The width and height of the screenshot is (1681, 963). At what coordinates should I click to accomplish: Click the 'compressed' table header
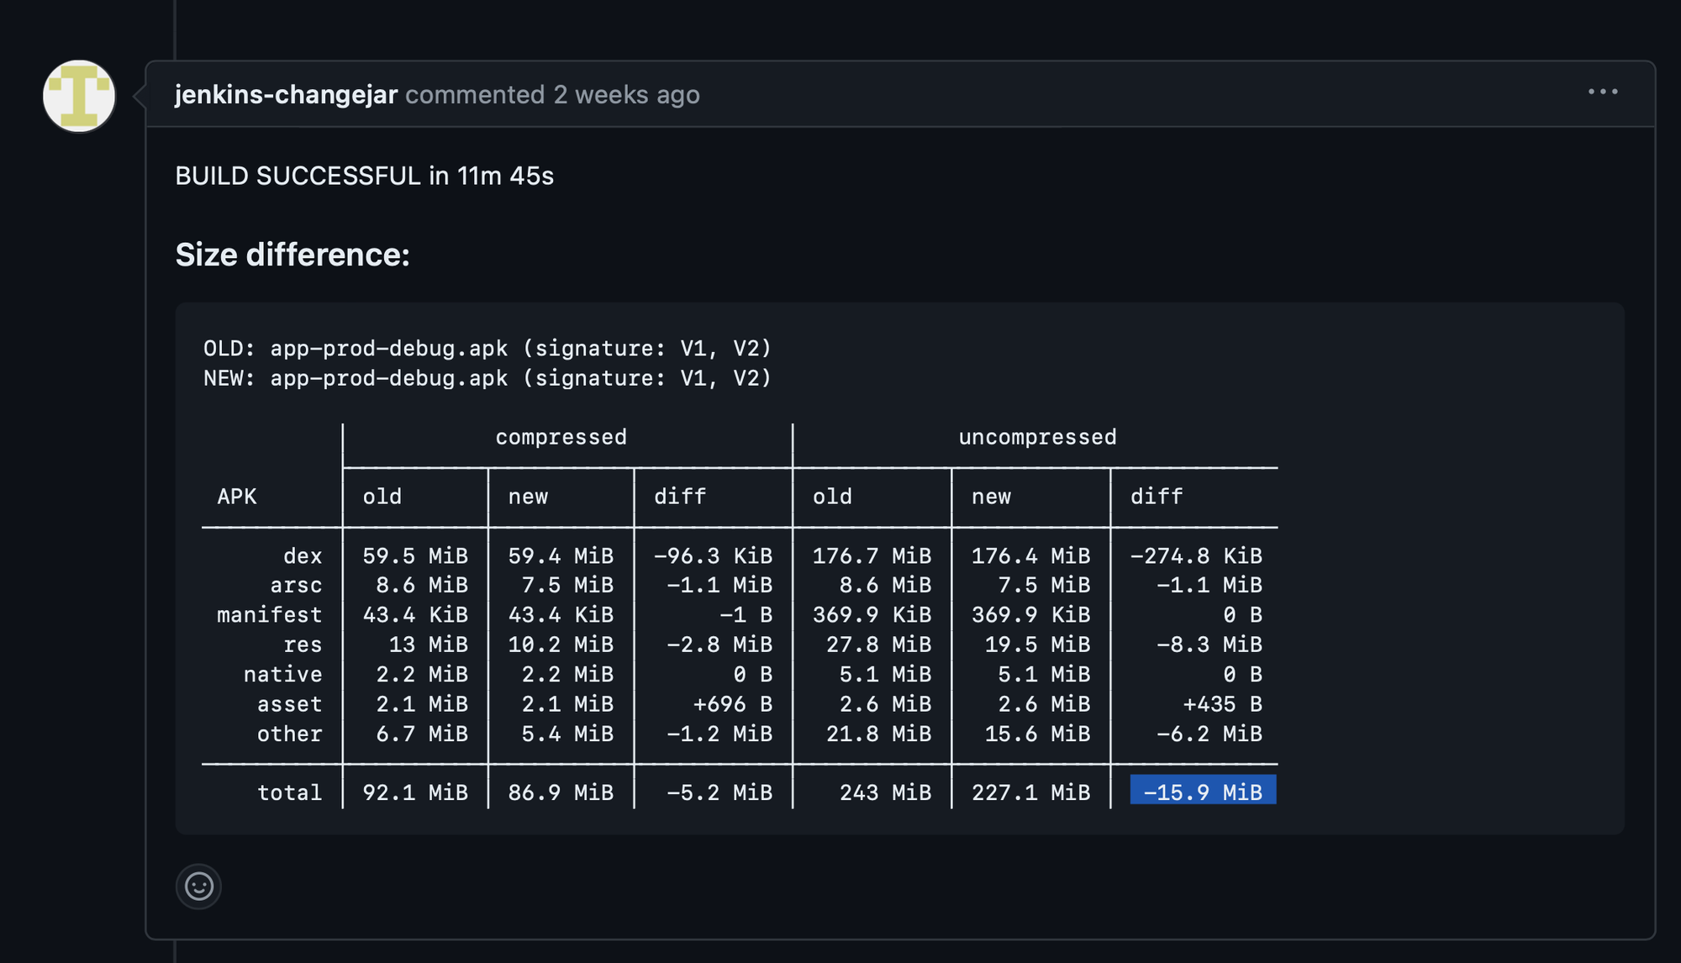point(561,437)
